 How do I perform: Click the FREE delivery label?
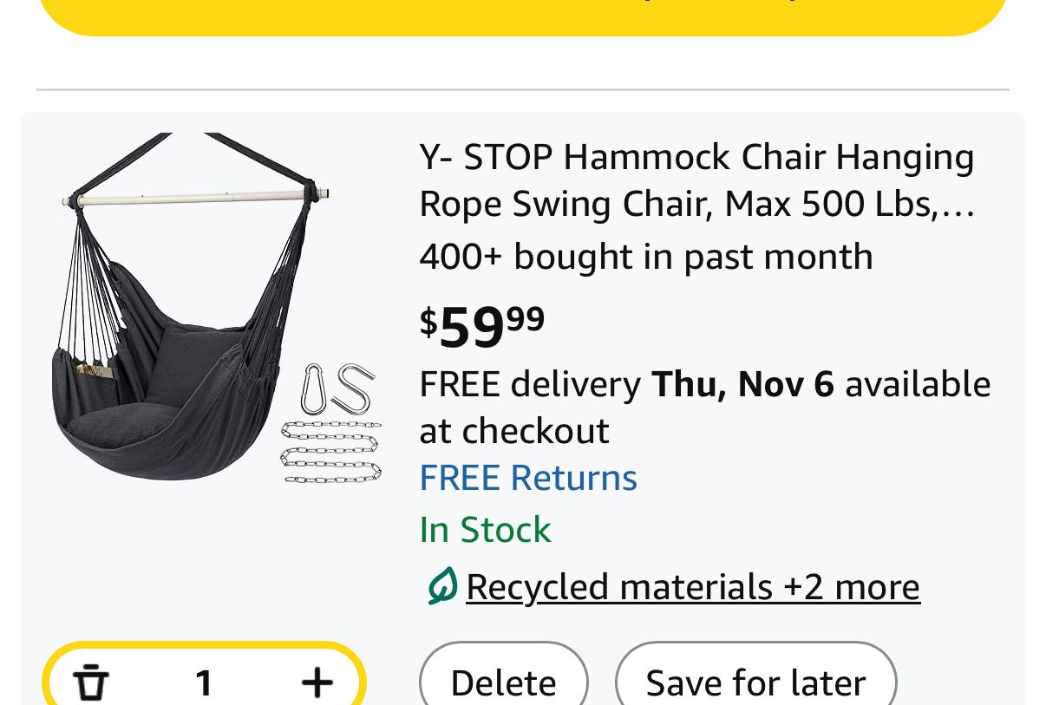tap(529, 384)
